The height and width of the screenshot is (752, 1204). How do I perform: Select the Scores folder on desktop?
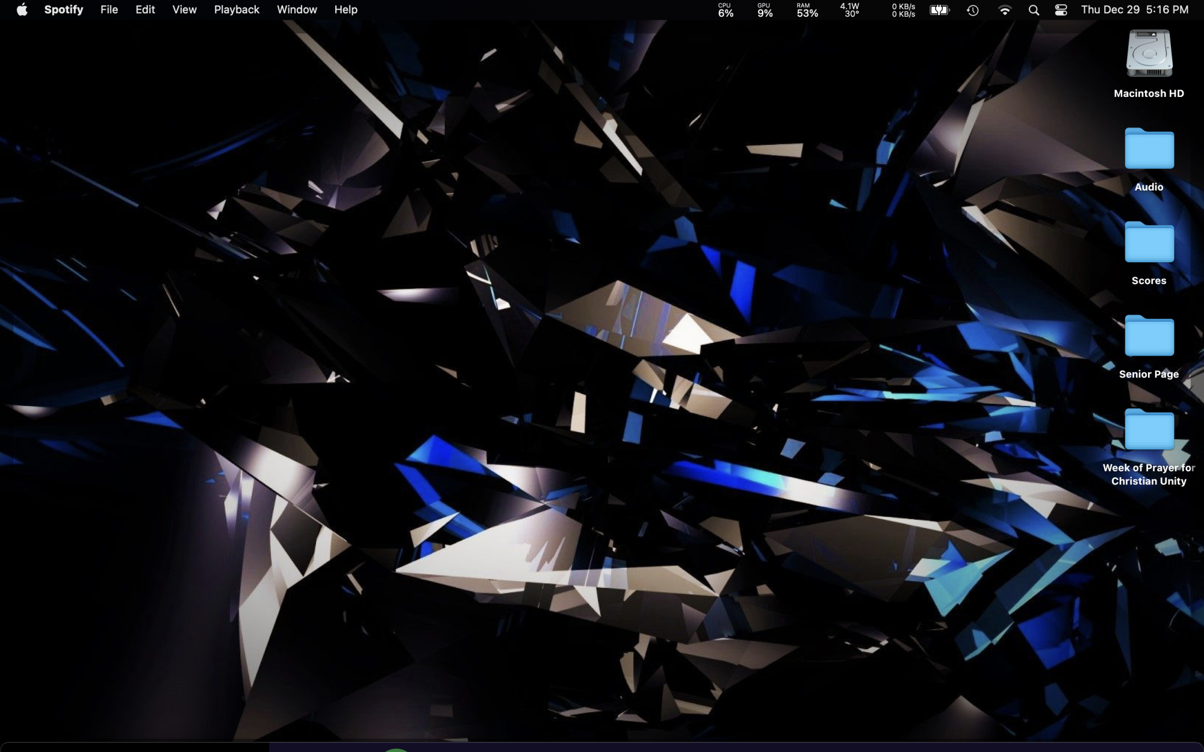tap(1149, 244)
